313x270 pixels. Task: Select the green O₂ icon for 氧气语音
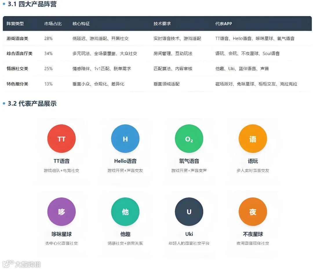pos(189,138)
